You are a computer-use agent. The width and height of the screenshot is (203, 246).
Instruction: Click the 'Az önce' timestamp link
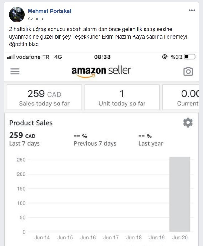36,19
